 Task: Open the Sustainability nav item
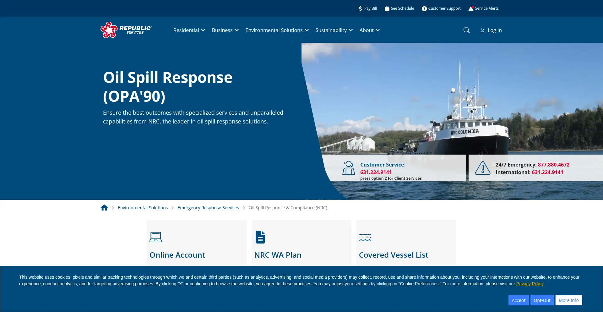[x=331, y=30]
